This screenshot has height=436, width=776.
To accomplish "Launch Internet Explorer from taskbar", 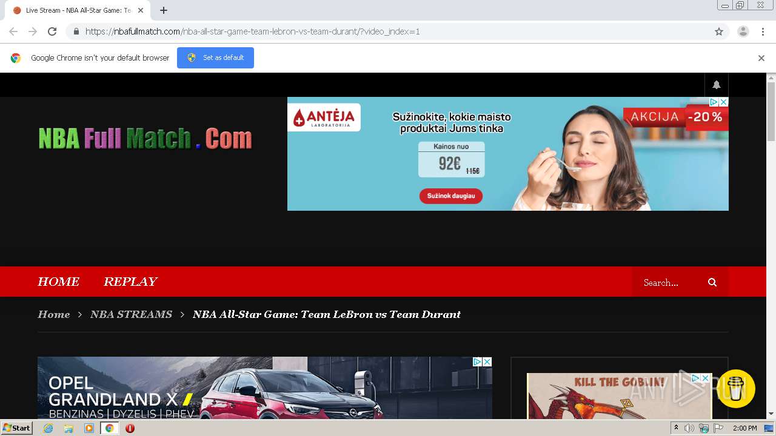I will click(x=48, y=428).
